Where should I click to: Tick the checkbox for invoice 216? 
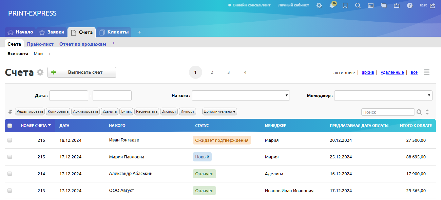pyautogui.click(x=9, y=140)
